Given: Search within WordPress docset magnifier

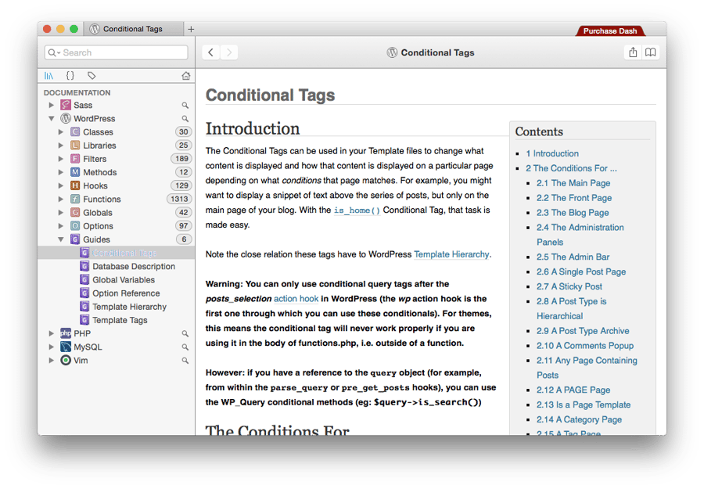Looking at the screenshot, I should pyautogui.click(x=185, y=119).
